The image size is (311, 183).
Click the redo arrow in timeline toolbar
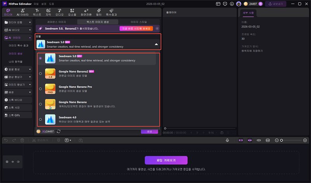(14, 140)
